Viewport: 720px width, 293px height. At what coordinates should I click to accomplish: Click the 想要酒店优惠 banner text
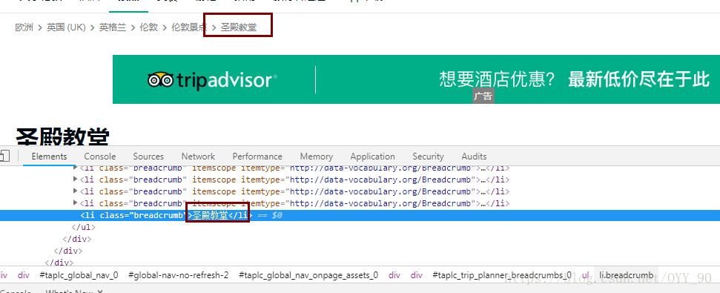tap(498, 79)
